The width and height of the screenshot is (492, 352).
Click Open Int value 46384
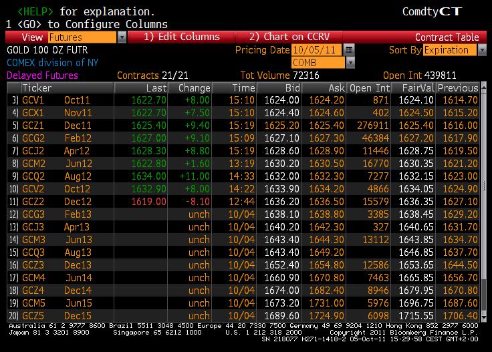click(375, 138)
